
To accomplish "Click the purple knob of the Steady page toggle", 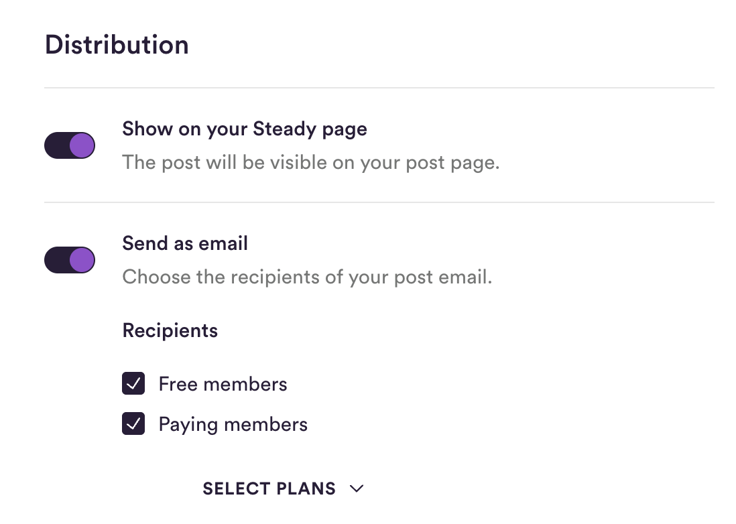I will coord(82,145).
